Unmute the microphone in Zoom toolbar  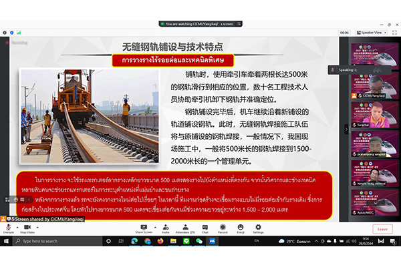point(9,228)
